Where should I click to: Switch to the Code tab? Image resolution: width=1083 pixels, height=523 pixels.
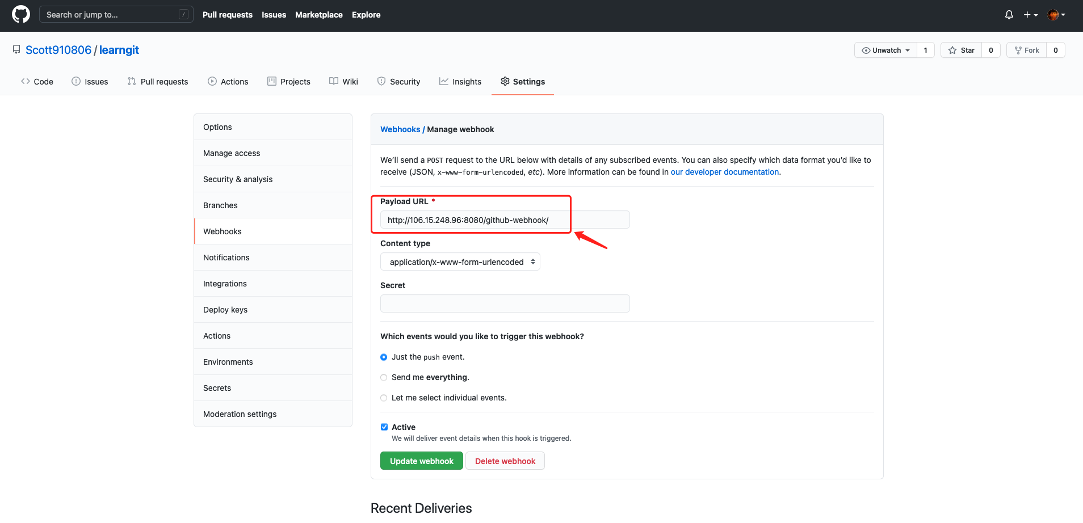pos(37,82)
